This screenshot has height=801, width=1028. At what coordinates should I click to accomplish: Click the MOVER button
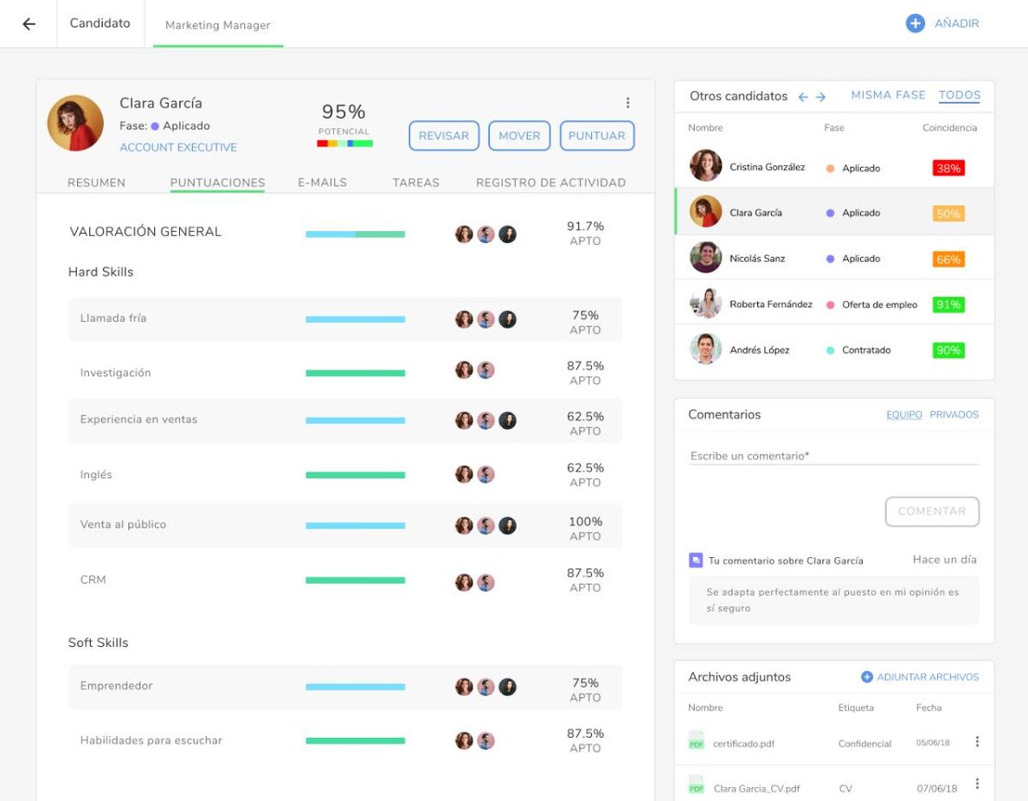[x=519, y=136]
